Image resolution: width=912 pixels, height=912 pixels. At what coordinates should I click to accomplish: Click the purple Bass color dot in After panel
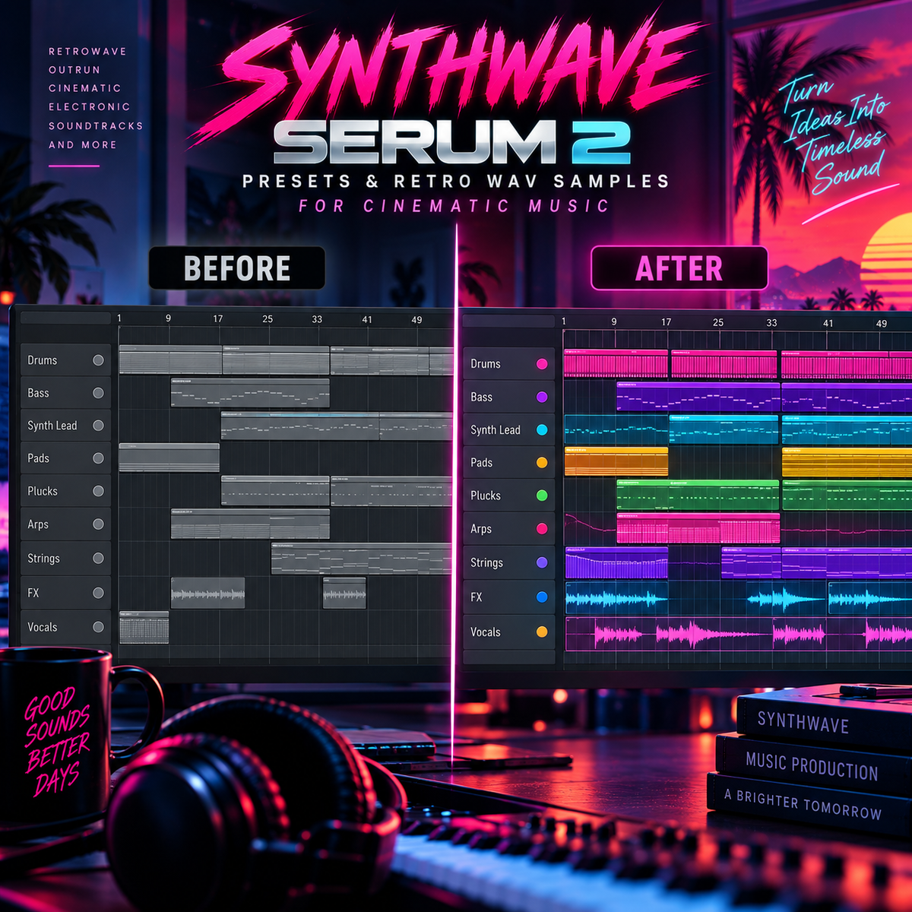point(542,397)
